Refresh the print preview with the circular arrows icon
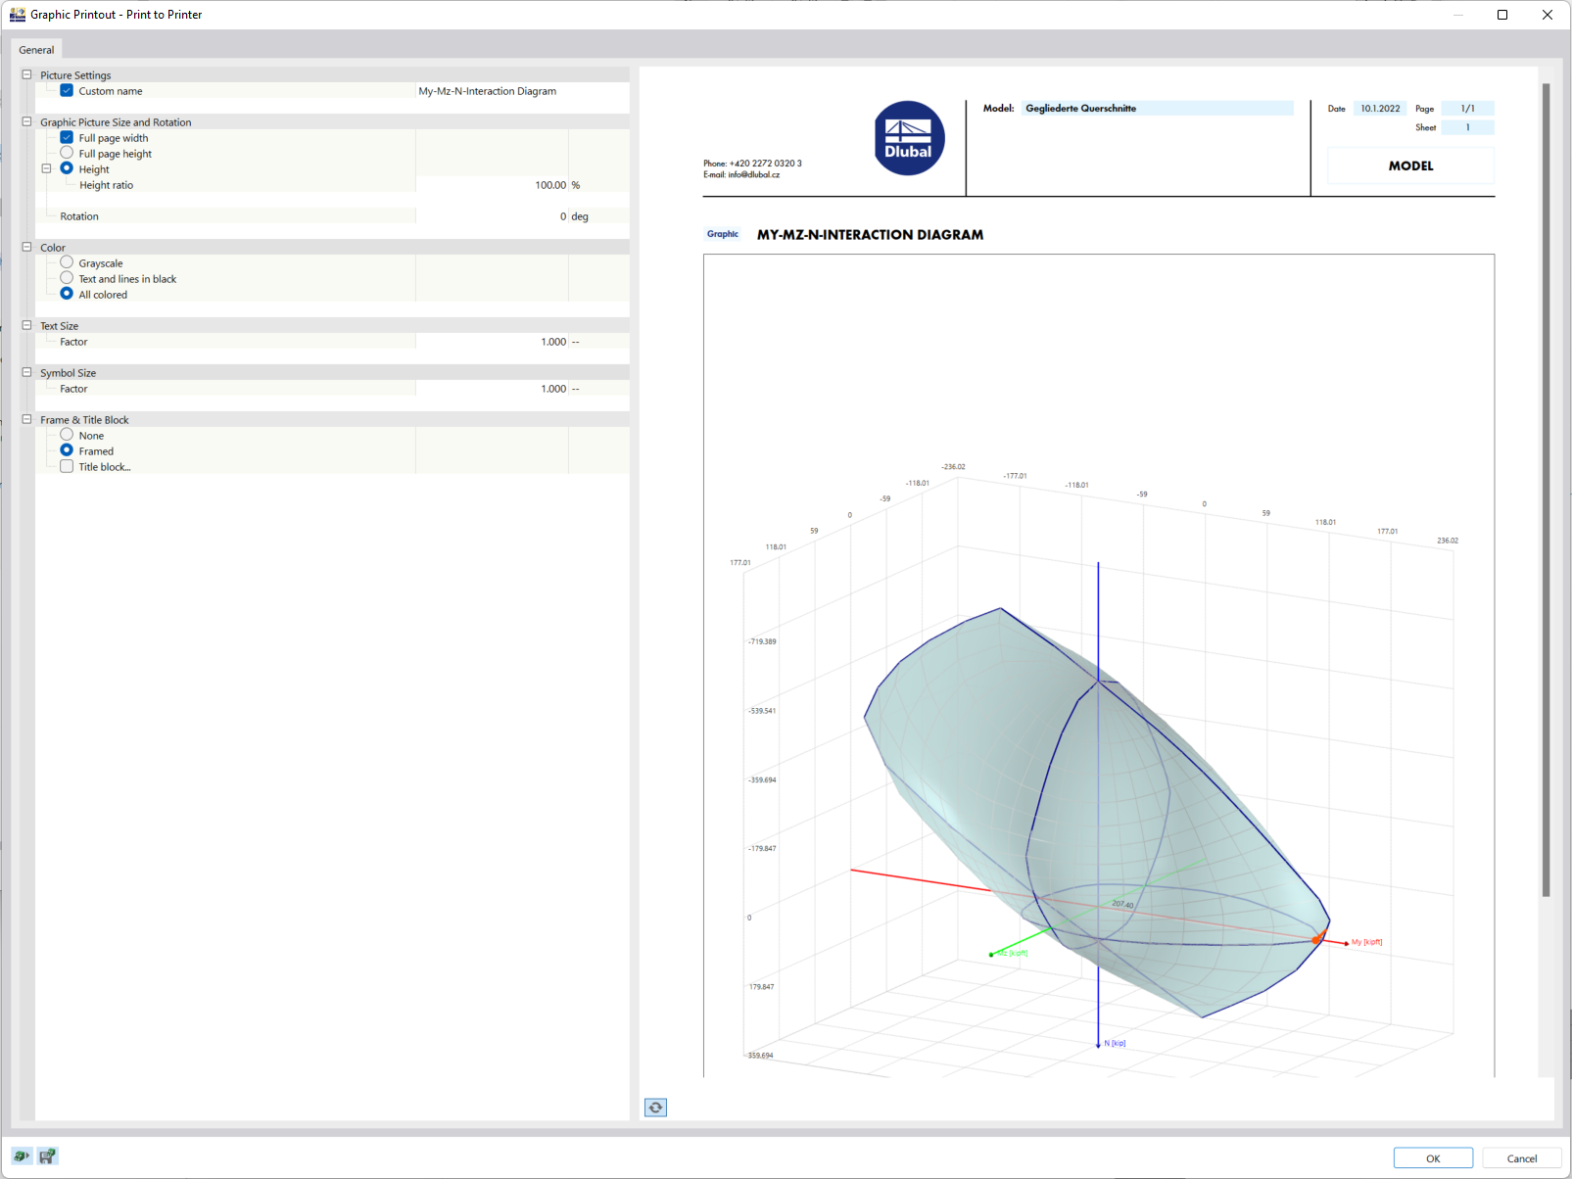 coord(654,1108)
